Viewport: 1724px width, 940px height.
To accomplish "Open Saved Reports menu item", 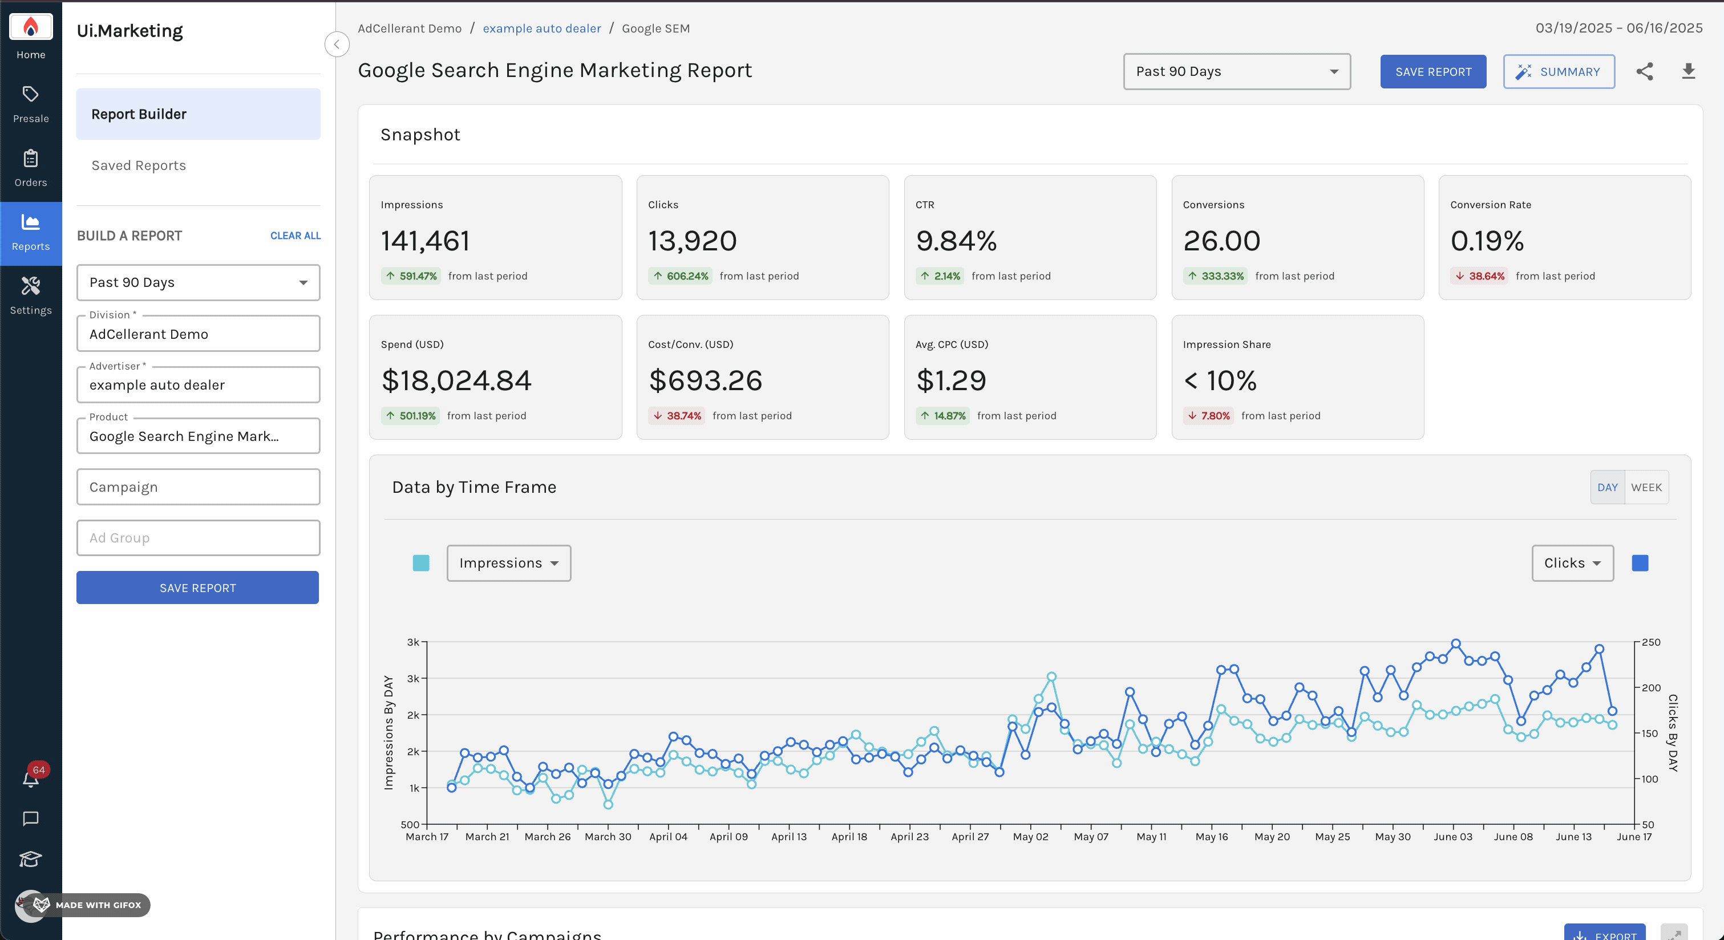I will click(139, 165).
